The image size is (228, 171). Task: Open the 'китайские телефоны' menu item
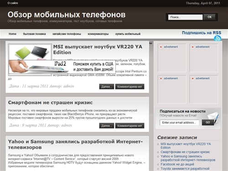67,34
